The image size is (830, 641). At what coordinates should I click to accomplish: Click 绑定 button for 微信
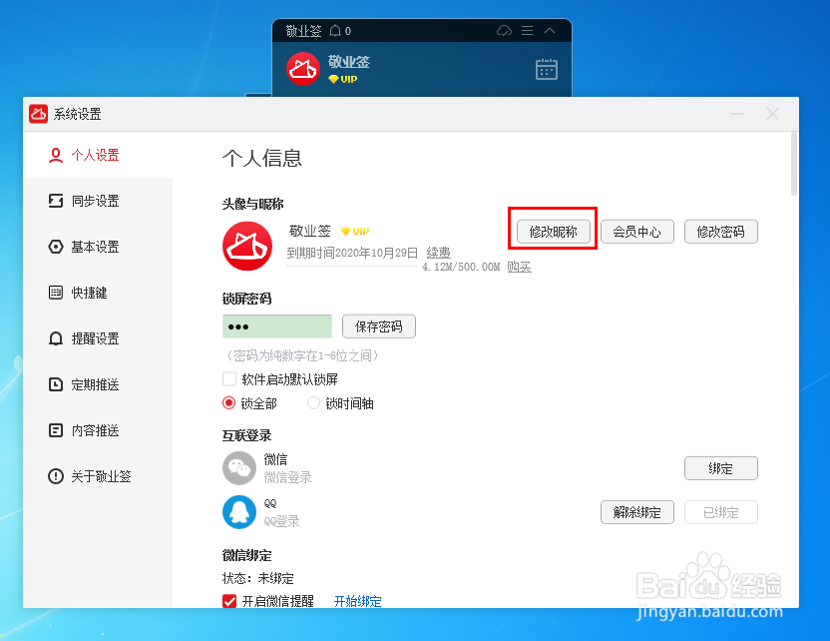720,468
